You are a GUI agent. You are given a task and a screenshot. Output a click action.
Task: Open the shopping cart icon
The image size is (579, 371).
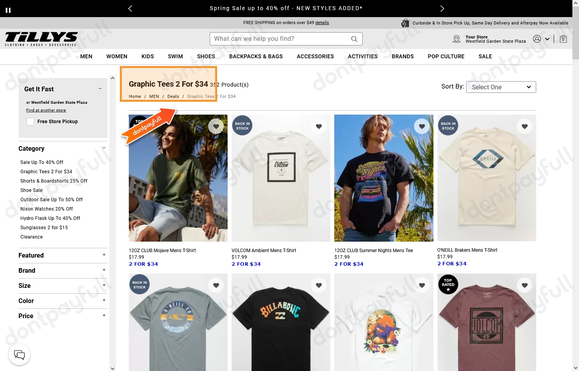pyautogui.click(x=563, y=39)
